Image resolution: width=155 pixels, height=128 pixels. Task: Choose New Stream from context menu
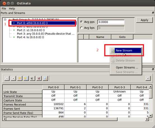[126, 50]
